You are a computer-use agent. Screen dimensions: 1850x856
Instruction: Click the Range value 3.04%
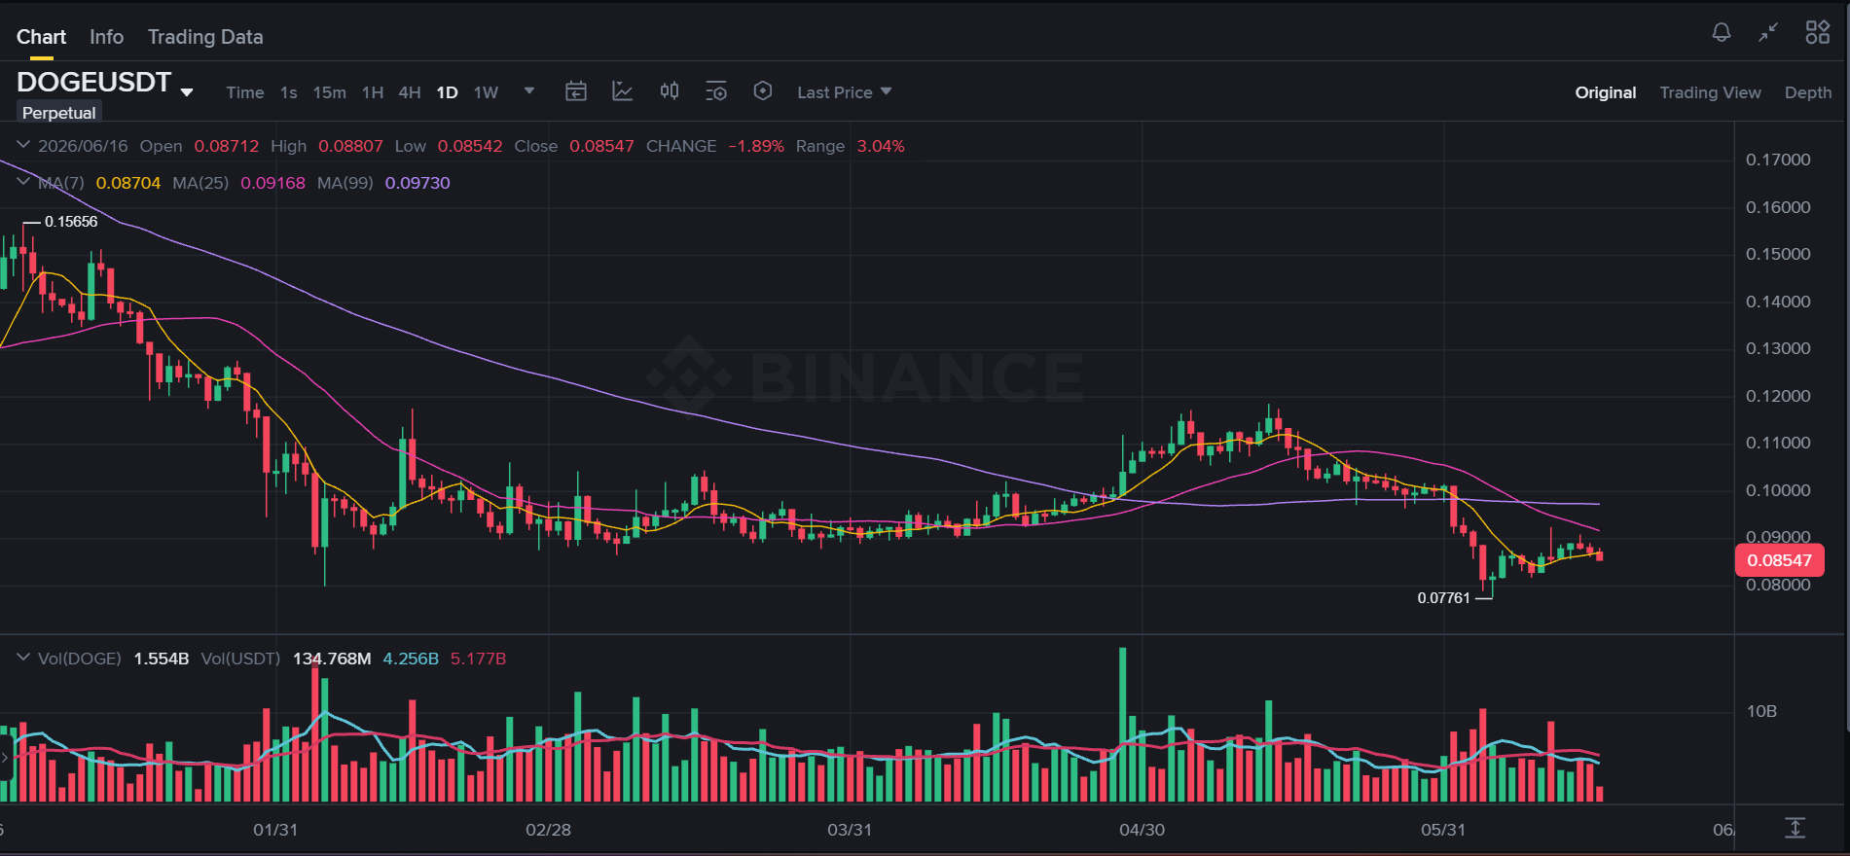881,146
